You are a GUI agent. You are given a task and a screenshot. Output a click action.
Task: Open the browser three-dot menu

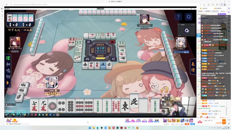229,5
